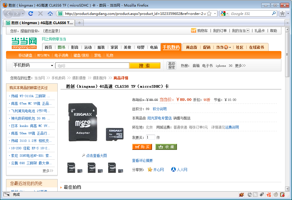Open 云腾 690 三脚架 link
This screenshot has height=200, width=292.
coord(31,163)
